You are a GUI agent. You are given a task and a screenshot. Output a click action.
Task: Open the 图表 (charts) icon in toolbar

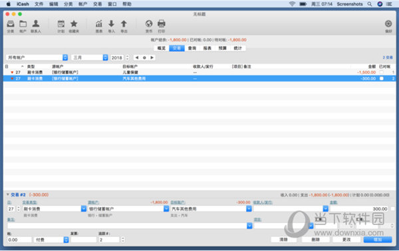click(x=99, y=24)
